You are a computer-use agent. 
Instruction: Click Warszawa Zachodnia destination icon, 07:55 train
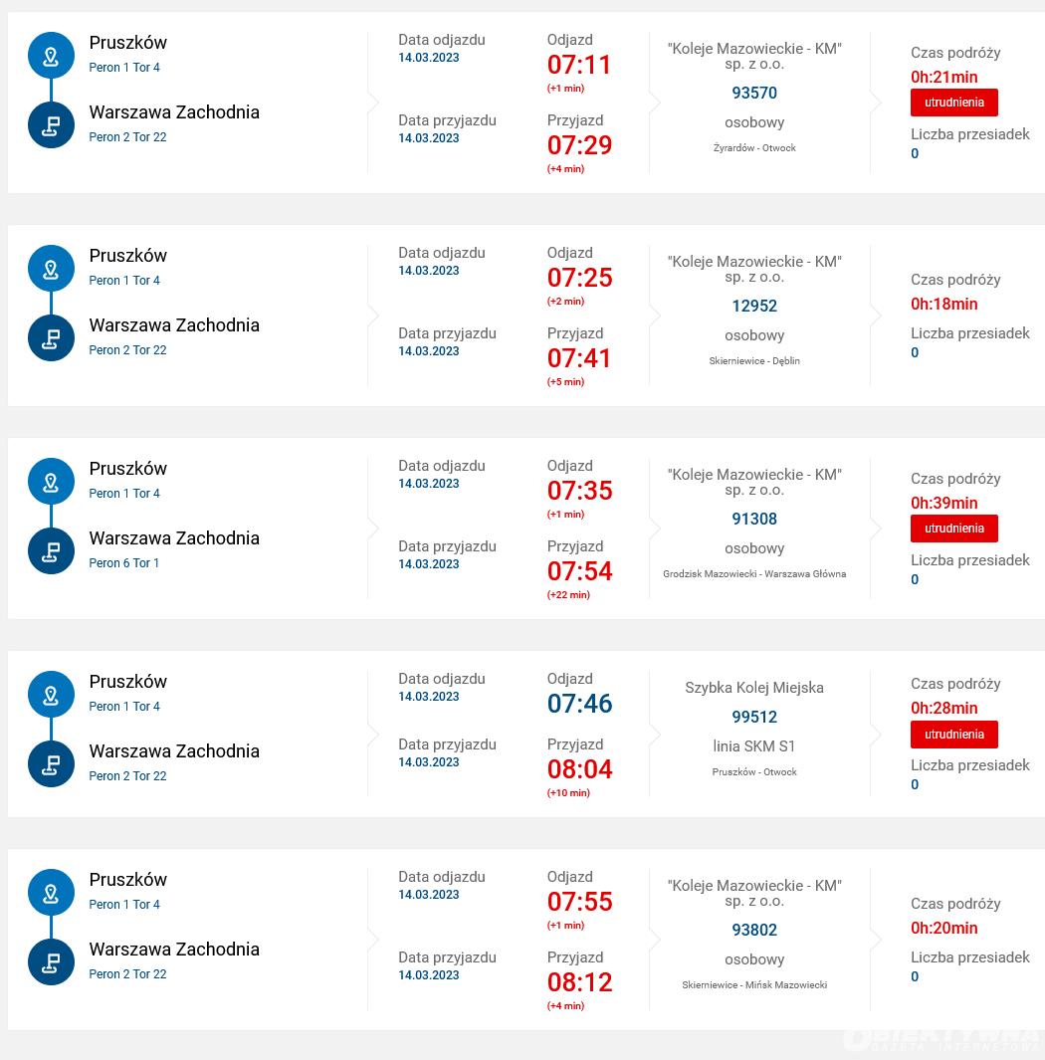tap(52, 962)
